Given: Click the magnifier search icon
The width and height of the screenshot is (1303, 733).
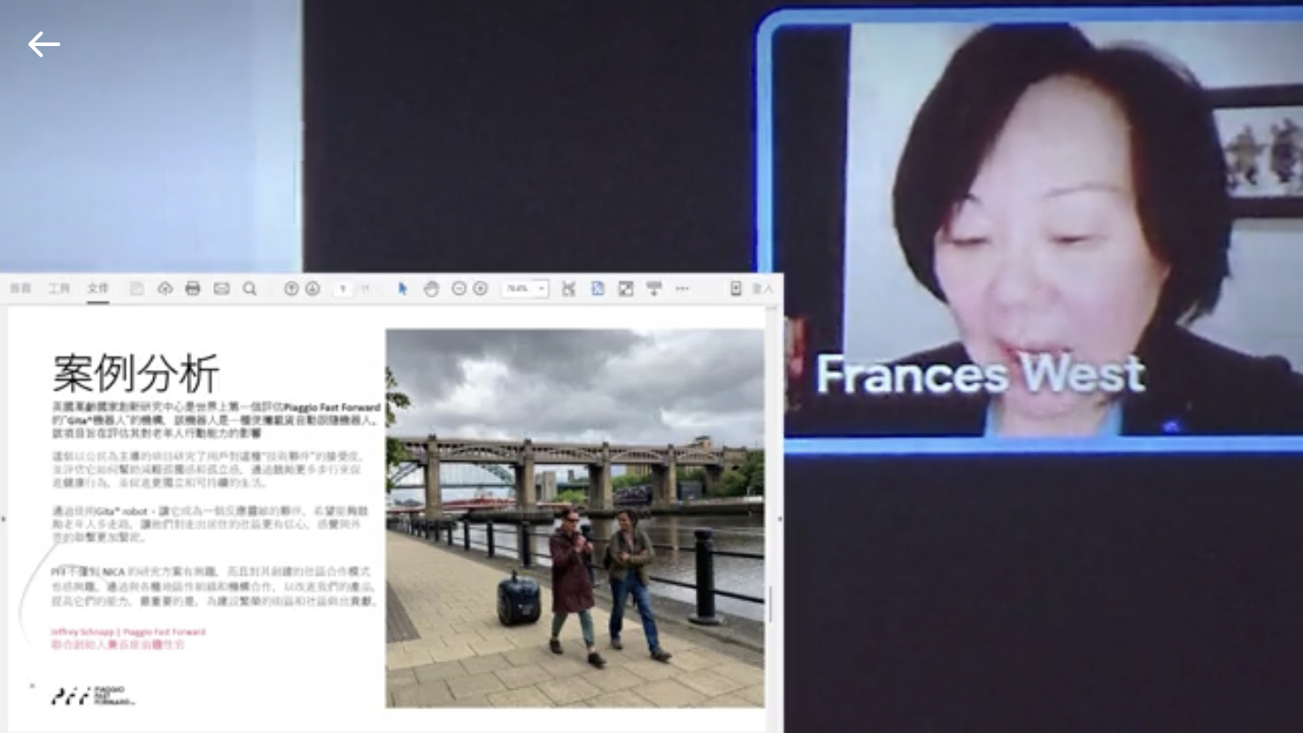Looking at the screenshot, I should 250,289.
